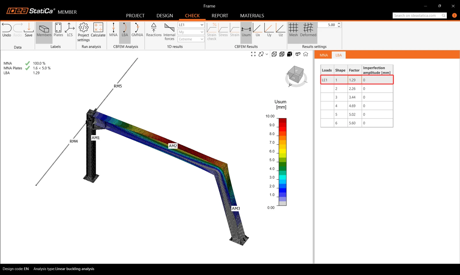This screenshot has height=275, width=460.
Task: Show Reactions results
Action: tap(154, 30)
